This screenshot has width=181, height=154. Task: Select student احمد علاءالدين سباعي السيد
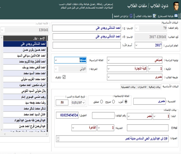point(25,56)
